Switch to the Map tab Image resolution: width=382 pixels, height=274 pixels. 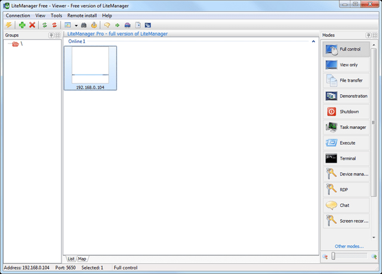82,258
